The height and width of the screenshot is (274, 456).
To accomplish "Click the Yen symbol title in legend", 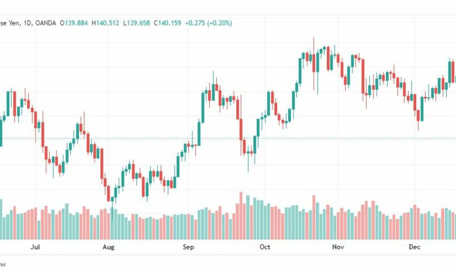I will point(13,23).
